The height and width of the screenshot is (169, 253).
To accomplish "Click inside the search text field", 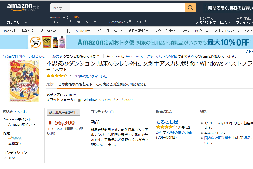I will (127, 8).
